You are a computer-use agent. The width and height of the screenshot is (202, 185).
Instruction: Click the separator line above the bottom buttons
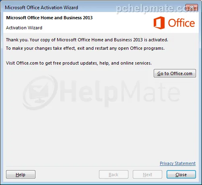[101, 167]
